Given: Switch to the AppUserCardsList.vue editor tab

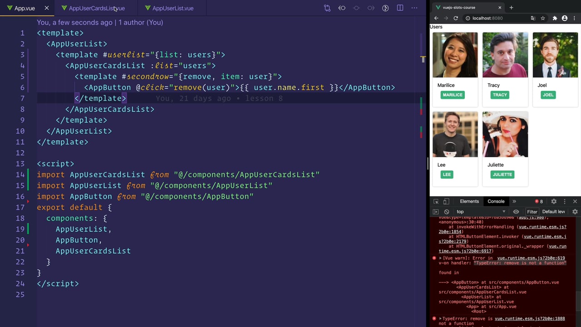Looking at the screenshot, I should pyautogui.click(x=96, y=8).
